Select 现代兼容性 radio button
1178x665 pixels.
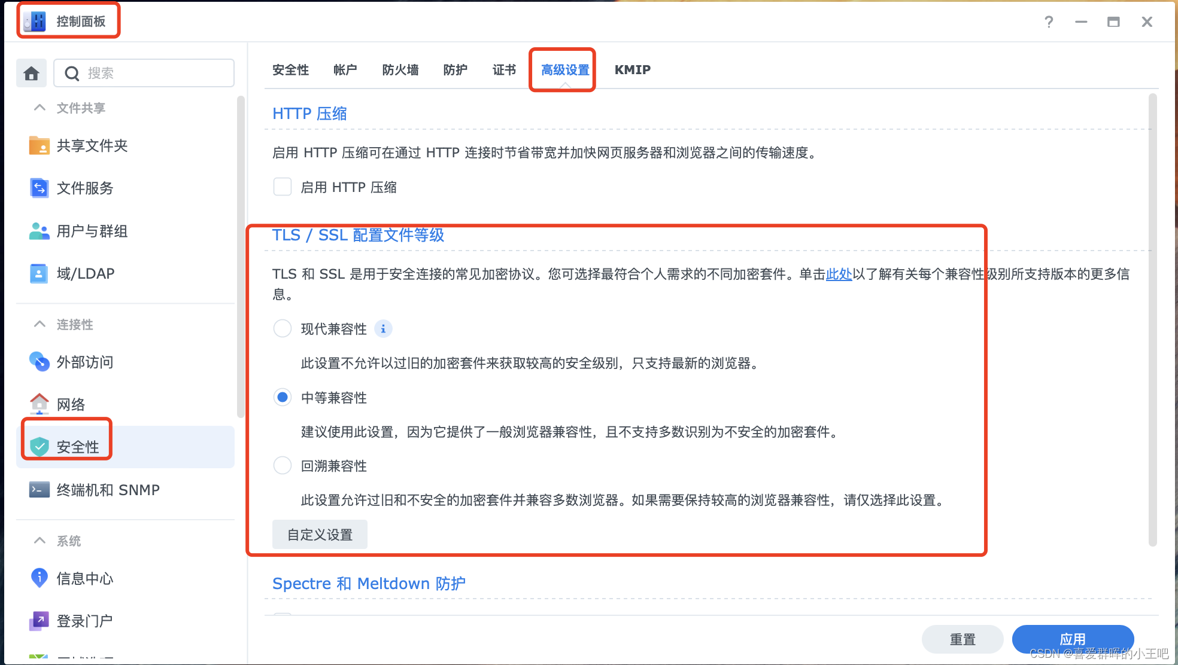pyautogui.click(x=283, y=329)
